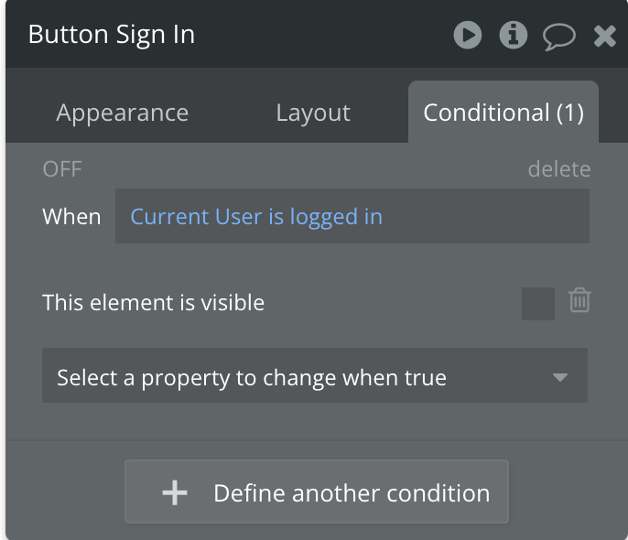Switch to the Layout tab
Viewport: 628px width, 540px height.
[x=313, y=113]
